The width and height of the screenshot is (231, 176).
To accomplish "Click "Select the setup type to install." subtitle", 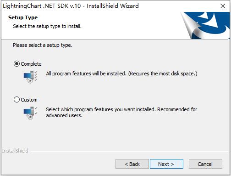I will (47, 26).
